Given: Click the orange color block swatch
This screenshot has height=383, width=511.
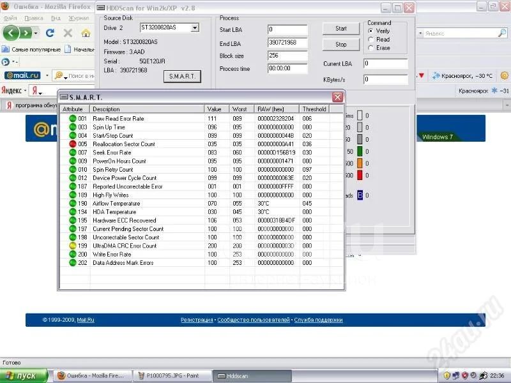Looking at the screenshot, I should (360, 163).
